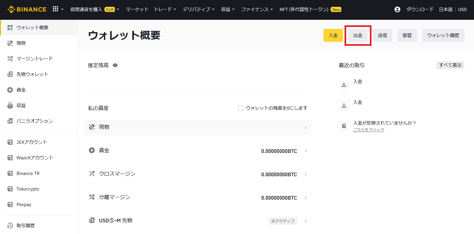Open the apps grid menu icon
Viewport: 474px width, 234px height.
pos(55,9)
